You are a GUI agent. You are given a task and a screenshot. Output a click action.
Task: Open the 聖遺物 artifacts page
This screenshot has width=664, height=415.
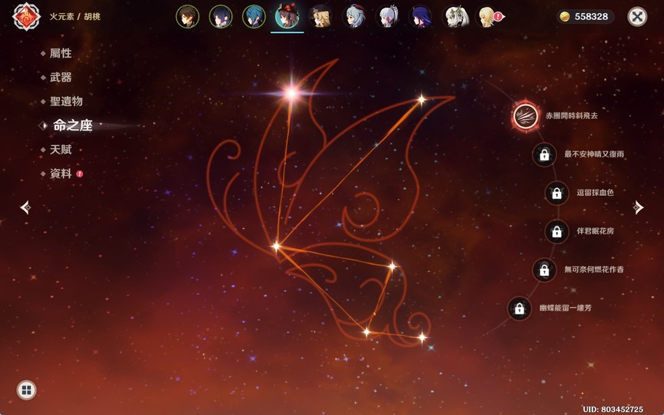point(66,101)
